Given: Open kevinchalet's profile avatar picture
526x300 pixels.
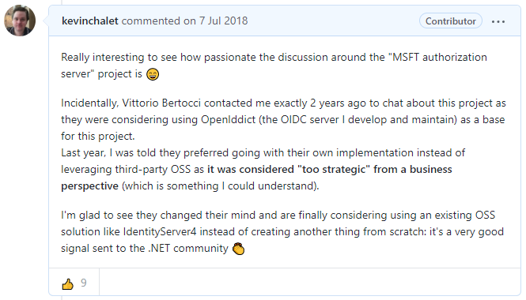Looking at the screenshot, I should tap(20, 21).
